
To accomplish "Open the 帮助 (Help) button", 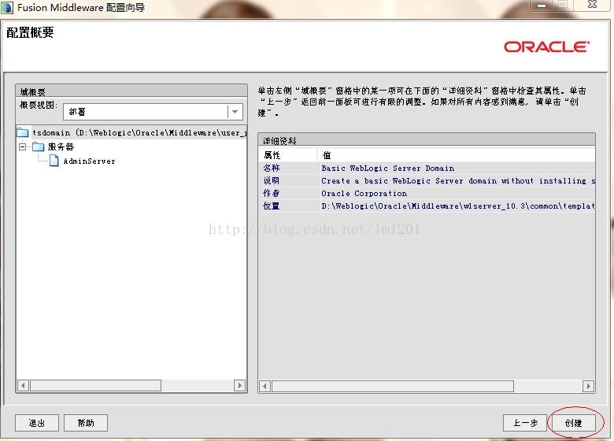I will 86,423.
